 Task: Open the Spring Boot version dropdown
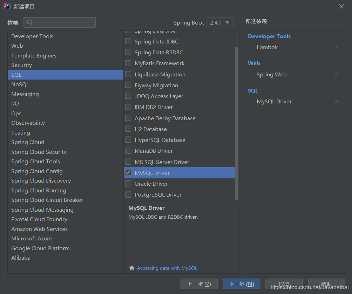click(x=219, y=22)
